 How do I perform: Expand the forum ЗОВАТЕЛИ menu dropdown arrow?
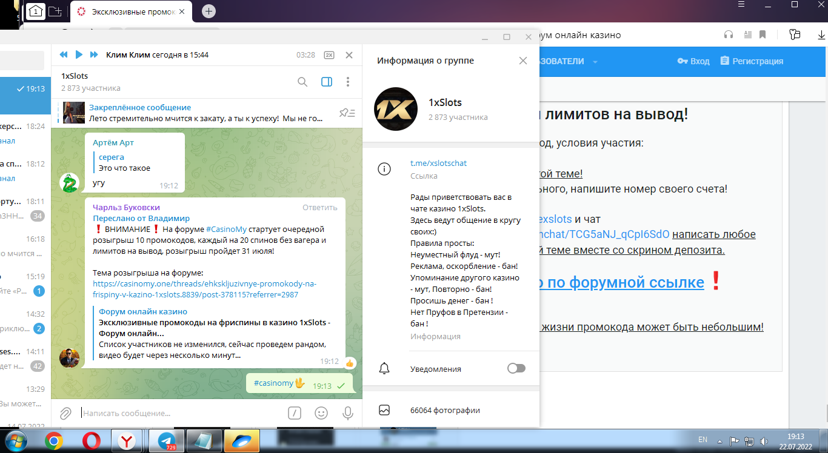595,62
